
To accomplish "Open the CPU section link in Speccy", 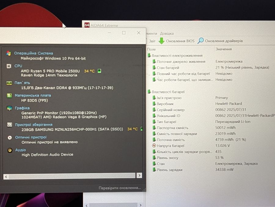I will pos(18,66).
